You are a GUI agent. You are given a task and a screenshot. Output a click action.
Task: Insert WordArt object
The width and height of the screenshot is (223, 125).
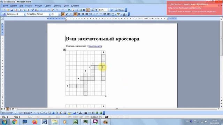tap(53, 113)
